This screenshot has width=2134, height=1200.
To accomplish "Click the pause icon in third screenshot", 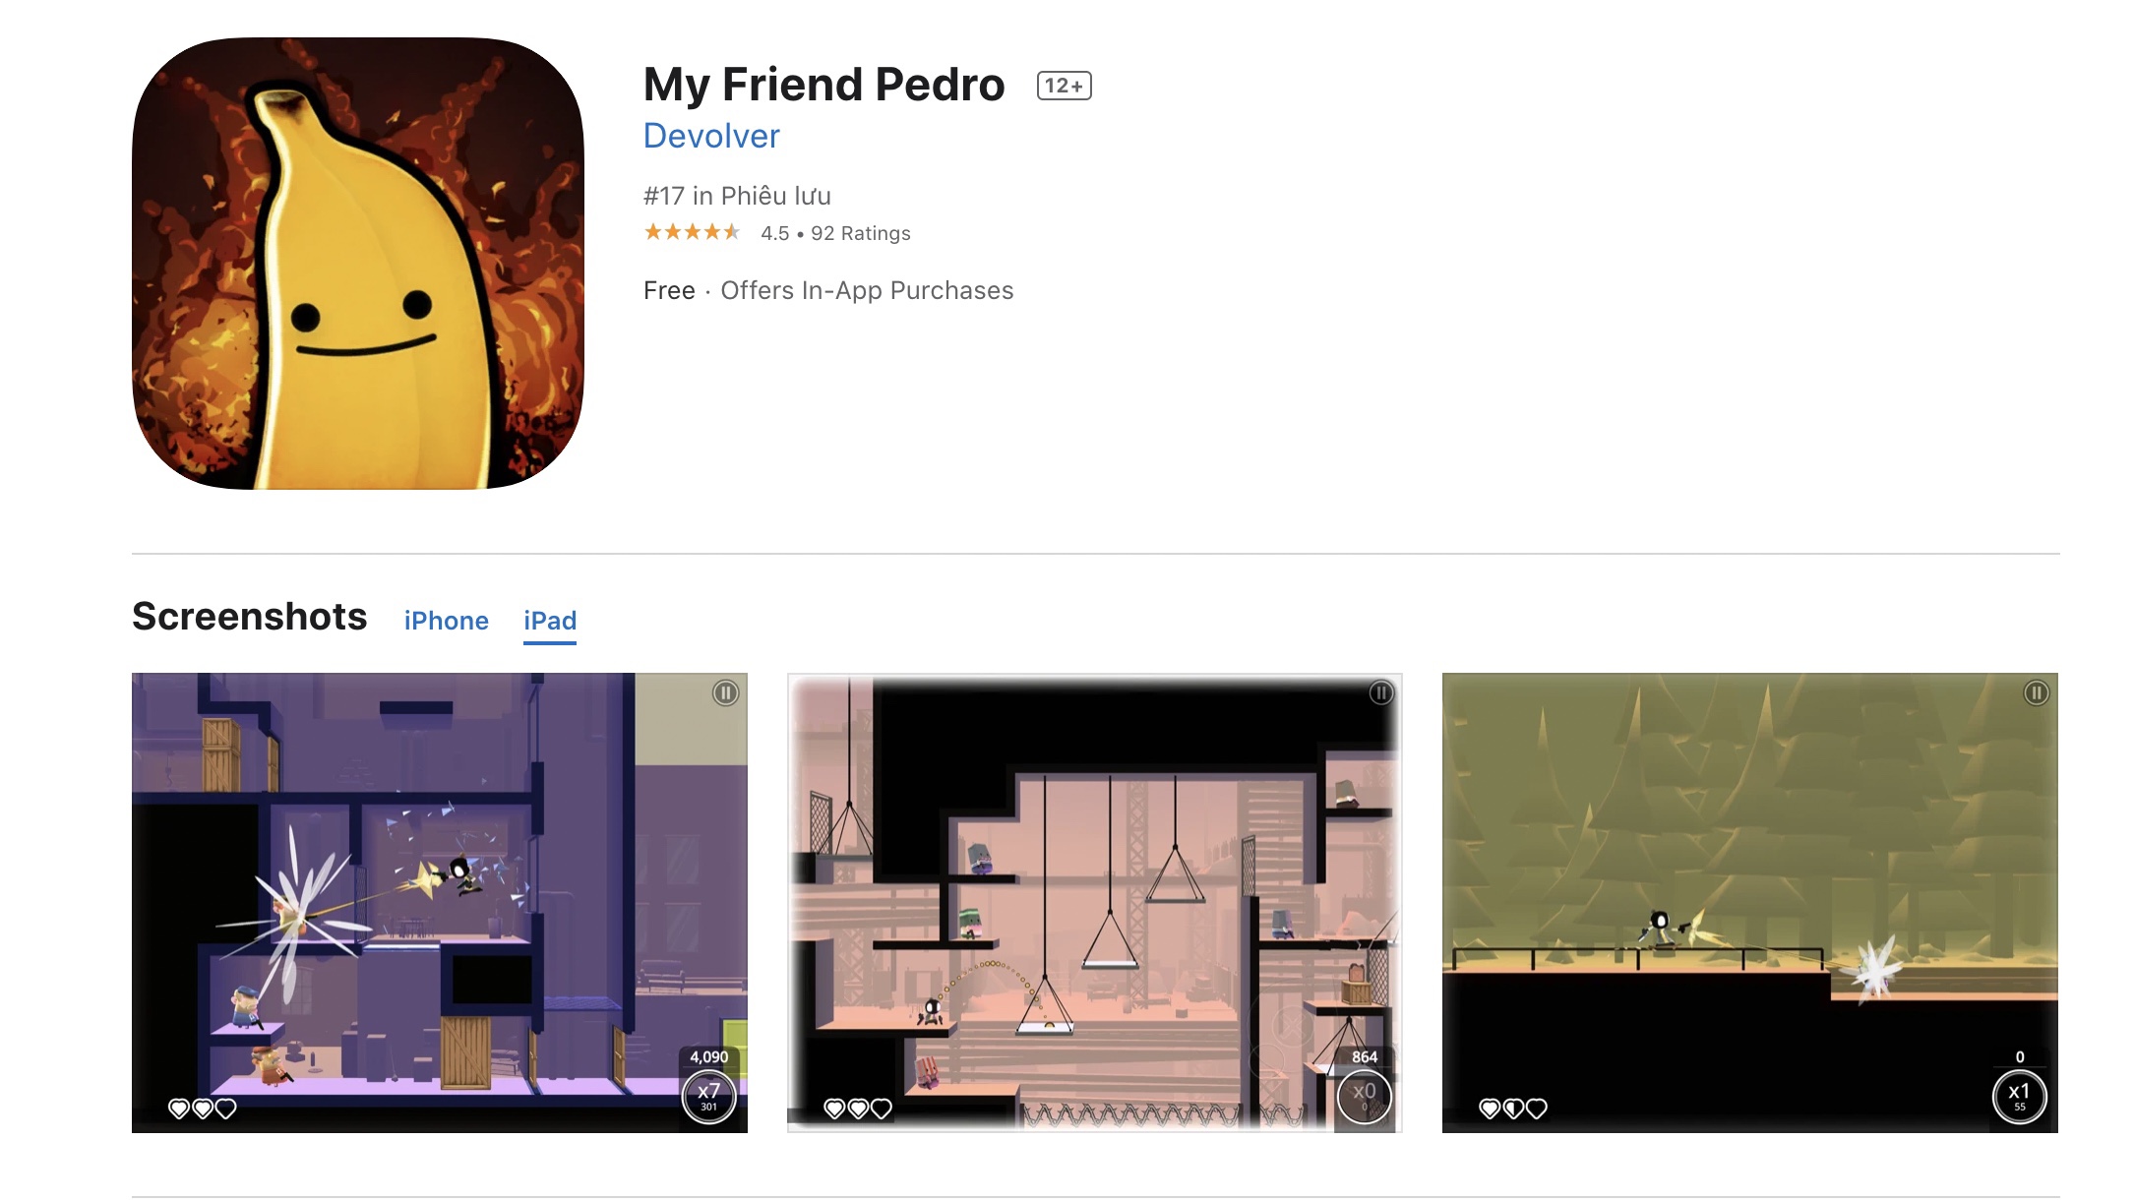I will tap(2036, 693).
